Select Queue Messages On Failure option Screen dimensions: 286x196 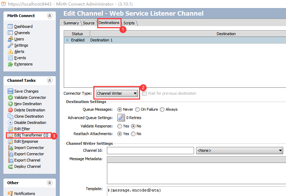(x=138, y=109)
